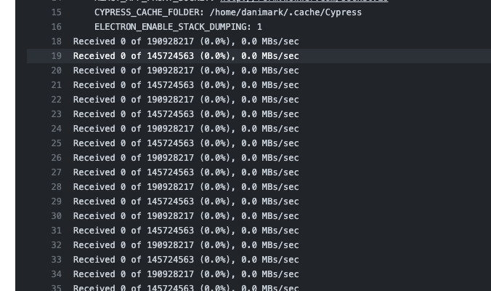Click "Received 0 of 145724563" text on highlighted line 19
Screen dimensions: 491x291
pos(134,56)
